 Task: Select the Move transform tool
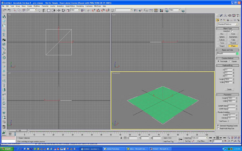coord(59,10)
